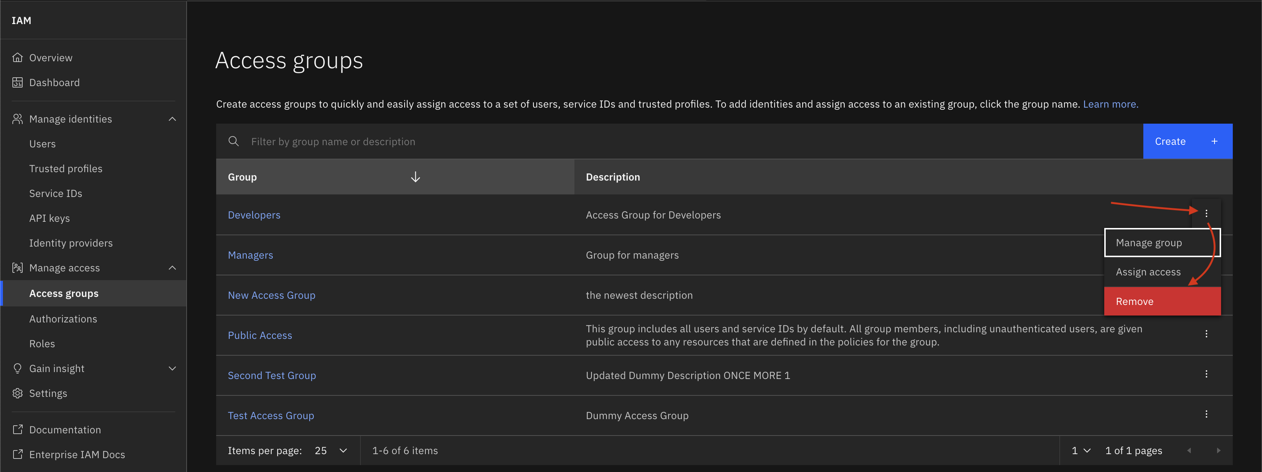This screenshot has width=1262, height=472.
Task: Open the Second Test Group link
Action: (272, 375)
